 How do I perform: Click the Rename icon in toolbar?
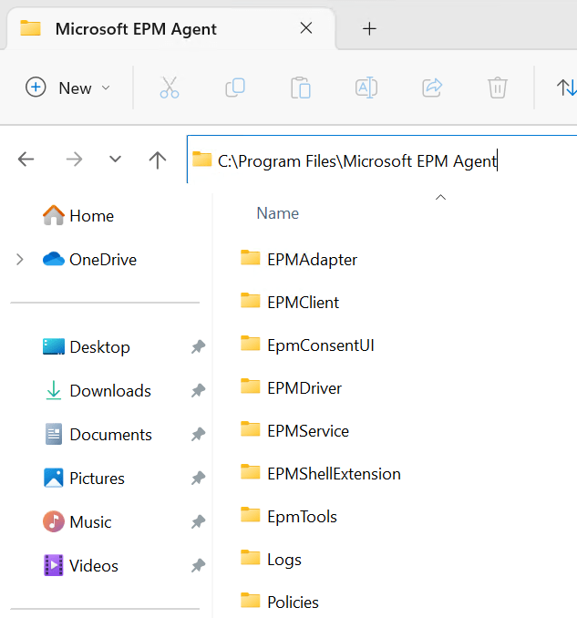tap(366, 88)
